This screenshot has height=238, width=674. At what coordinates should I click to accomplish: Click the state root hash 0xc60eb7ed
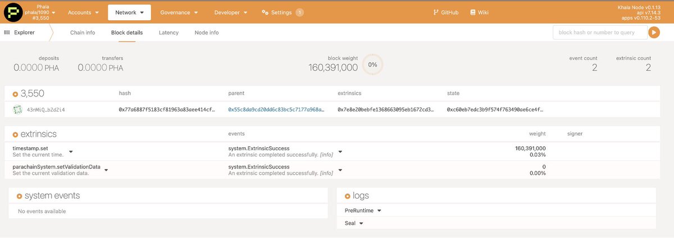495,110
